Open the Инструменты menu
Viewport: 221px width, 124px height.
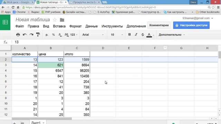tap(112, 26)
